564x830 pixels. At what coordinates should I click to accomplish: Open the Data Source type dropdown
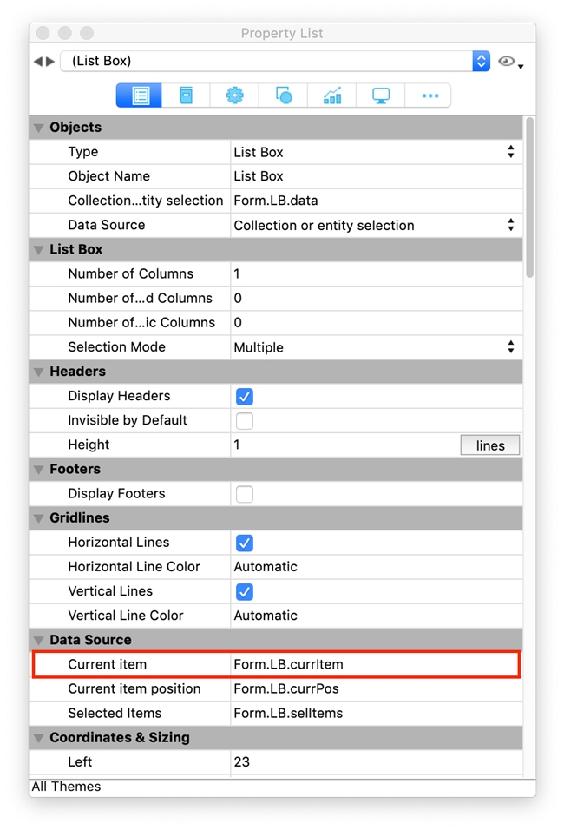coord(510,226)
